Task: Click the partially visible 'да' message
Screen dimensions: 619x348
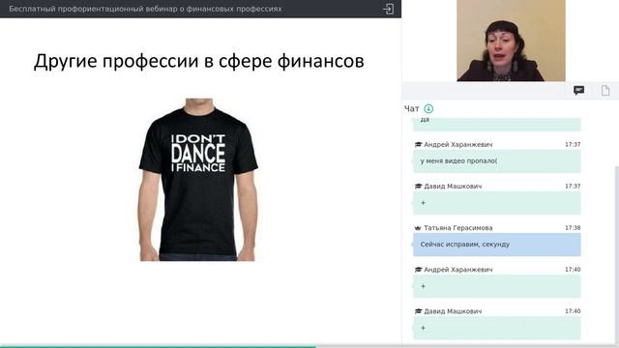Action: 496,124
